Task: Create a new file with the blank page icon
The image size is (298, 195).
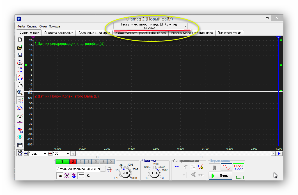Action: coord(20,40)
